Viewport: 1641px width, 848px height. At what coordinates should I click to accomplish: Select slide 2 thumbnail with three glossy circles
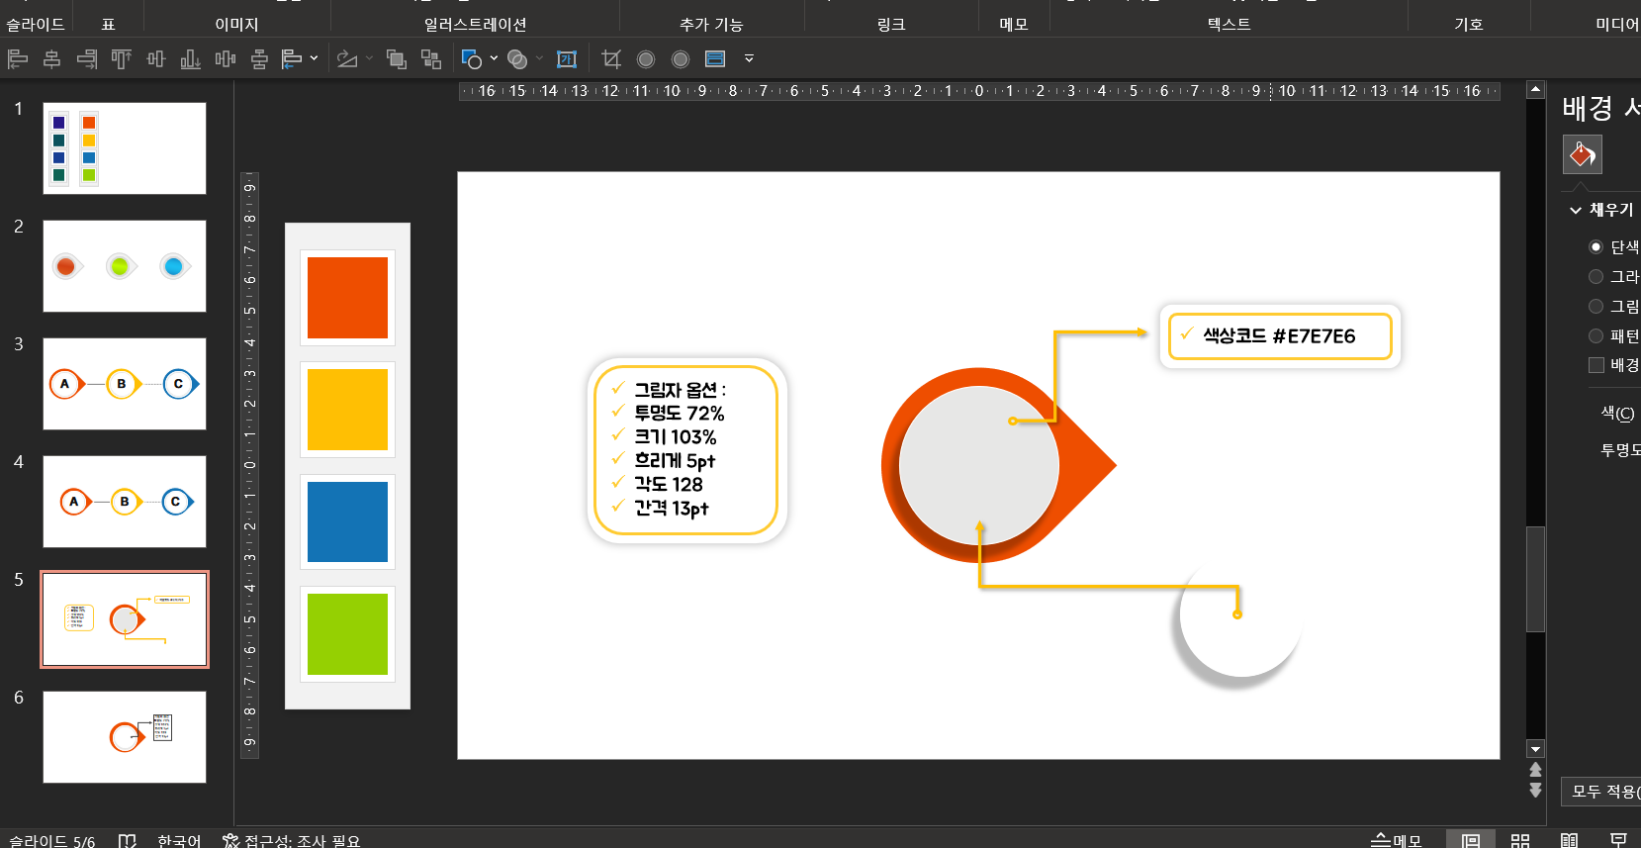125,266
